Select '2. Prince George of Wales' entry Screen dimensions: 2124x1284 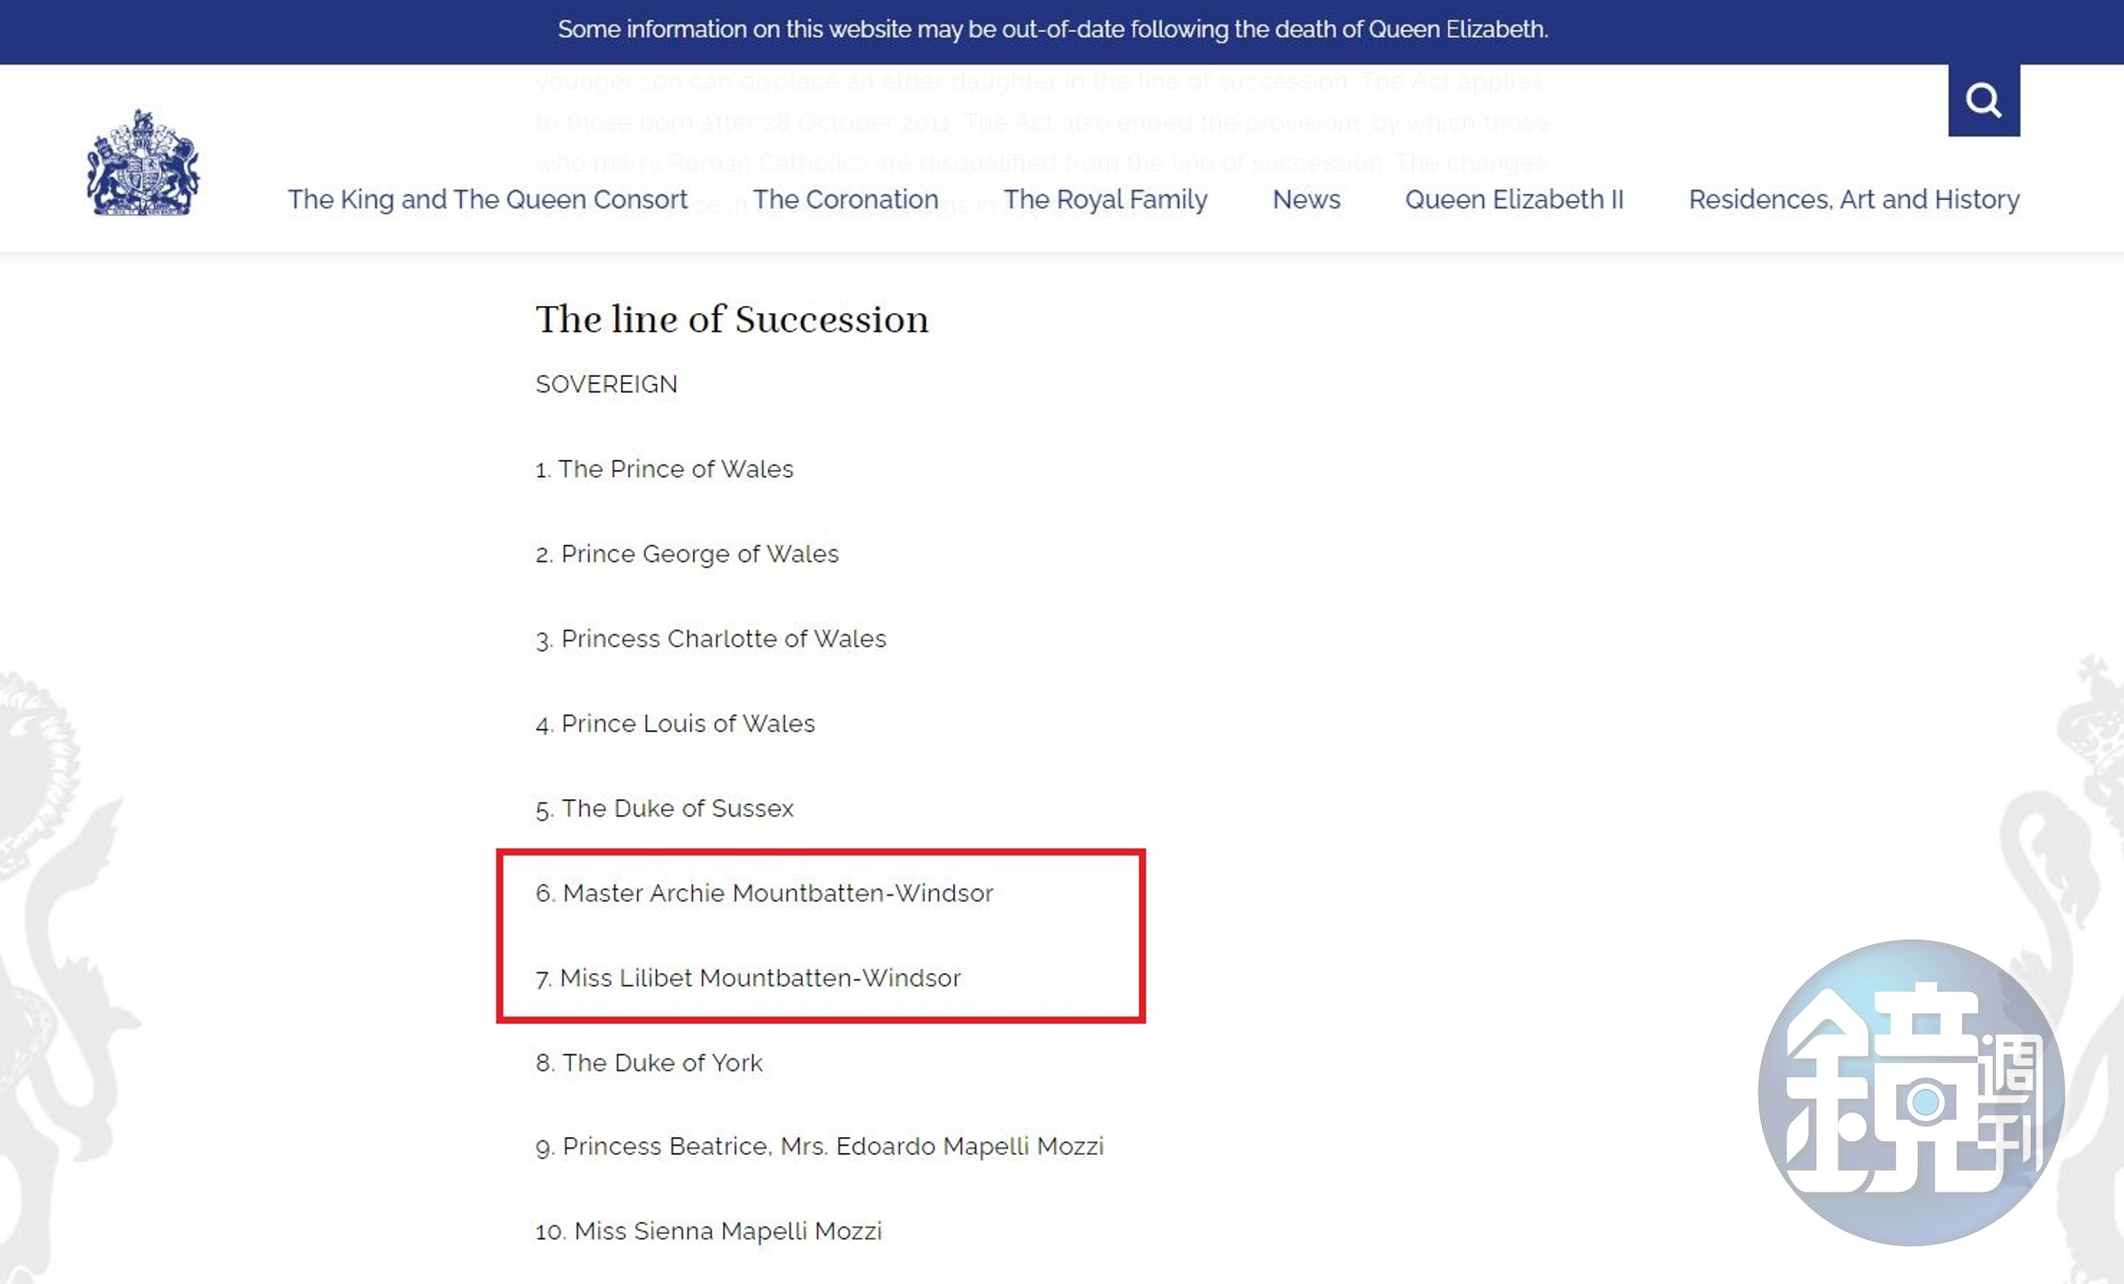[x=687, y=554]
